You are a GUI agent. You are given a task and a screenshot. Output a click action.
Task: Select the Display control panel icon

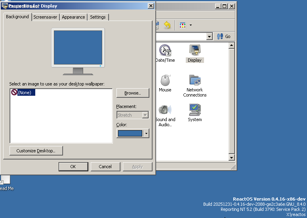point(194,51)
